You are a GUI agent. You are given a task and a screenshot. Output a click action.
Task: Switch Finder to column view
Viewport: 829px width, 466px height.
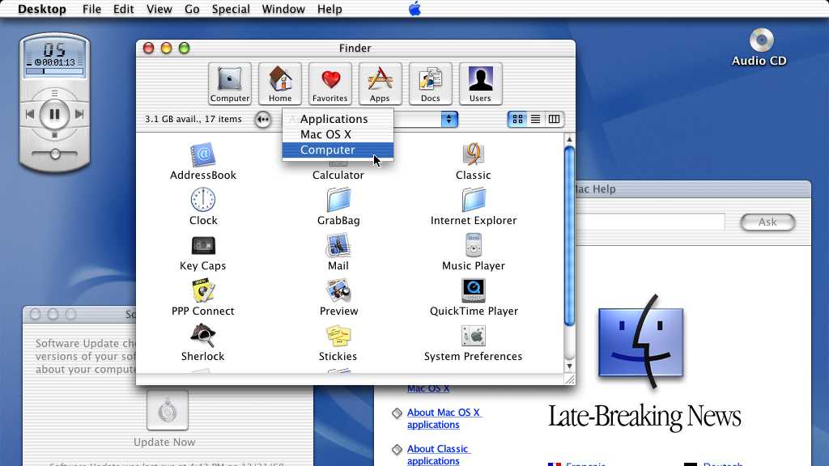(554, 120)
